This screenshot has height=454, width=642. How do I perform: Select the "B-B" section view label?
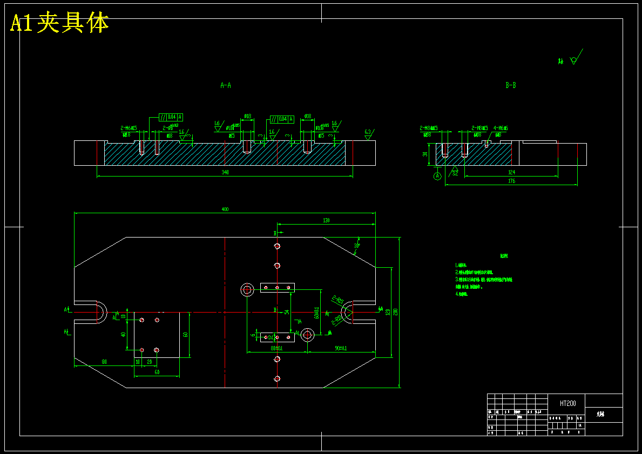[x=511, y=85]
